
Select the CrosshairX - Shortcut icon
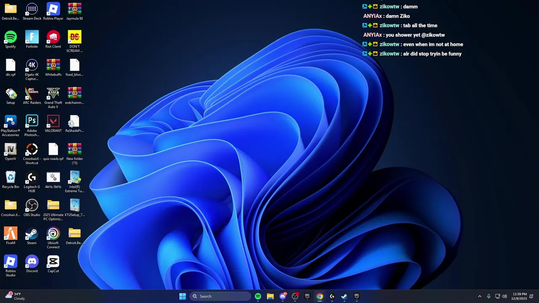[32, 154]
